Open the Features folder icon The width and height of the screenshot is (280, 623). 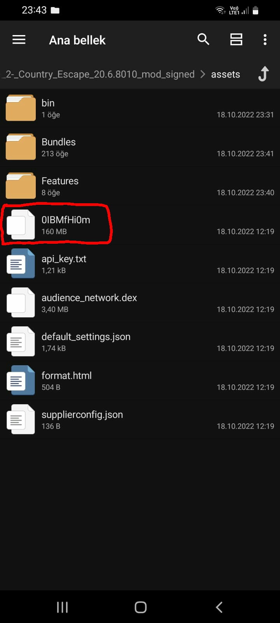pos(21,186)
